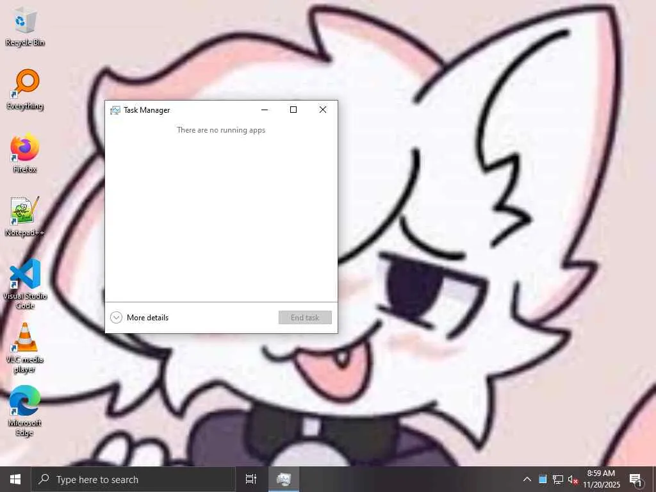Minimize the Task Manager window
The height and width of the screenshot is (492, 656).
(265, 110)
